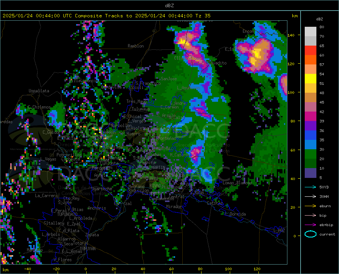Click the 'SanJose' map label

click(169, 79)
